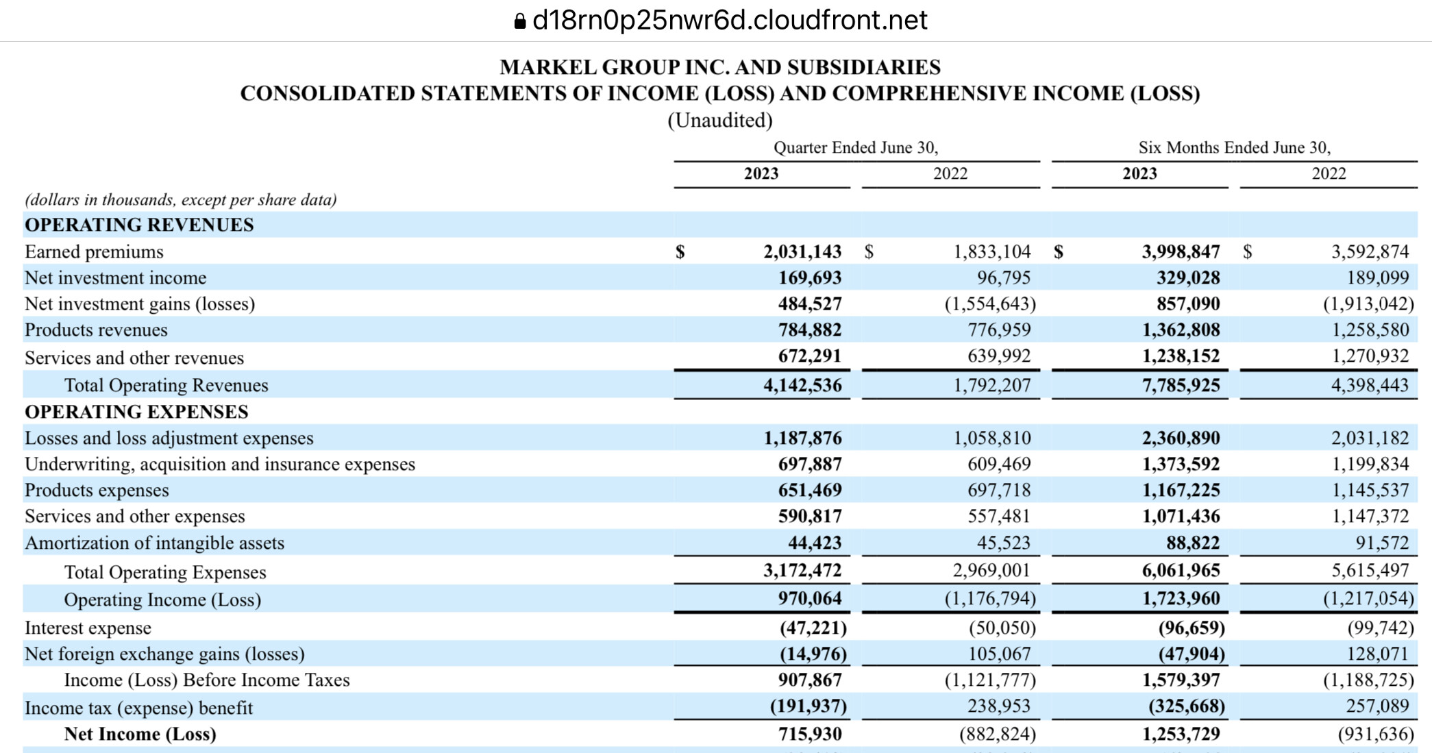
Task: Select earned premiums value 1,833,104
Action: coord(992,252)
